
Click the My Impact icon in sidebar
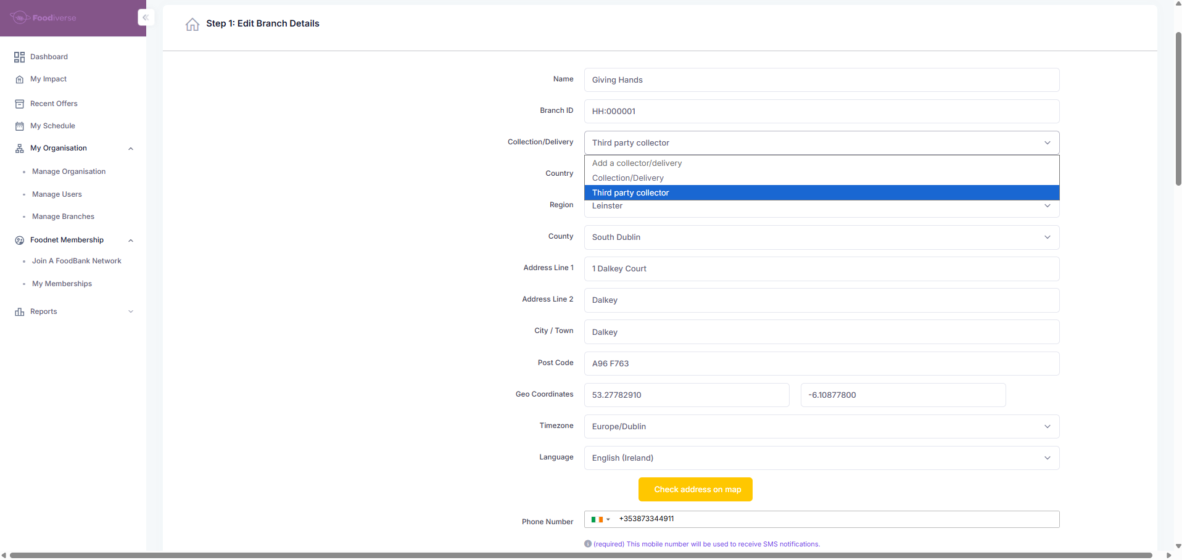pos(19,80)
